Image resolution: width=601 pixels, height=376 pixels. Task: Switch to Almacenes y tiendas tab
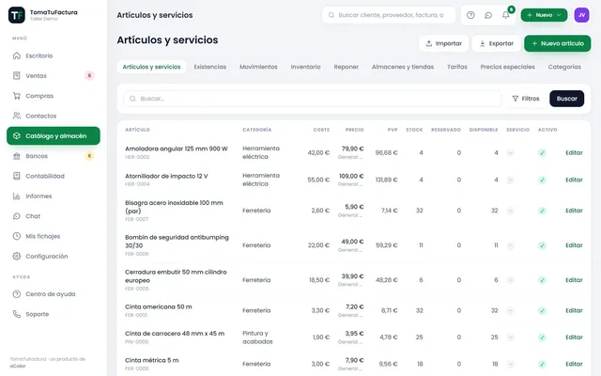click(x=403, y=67)
